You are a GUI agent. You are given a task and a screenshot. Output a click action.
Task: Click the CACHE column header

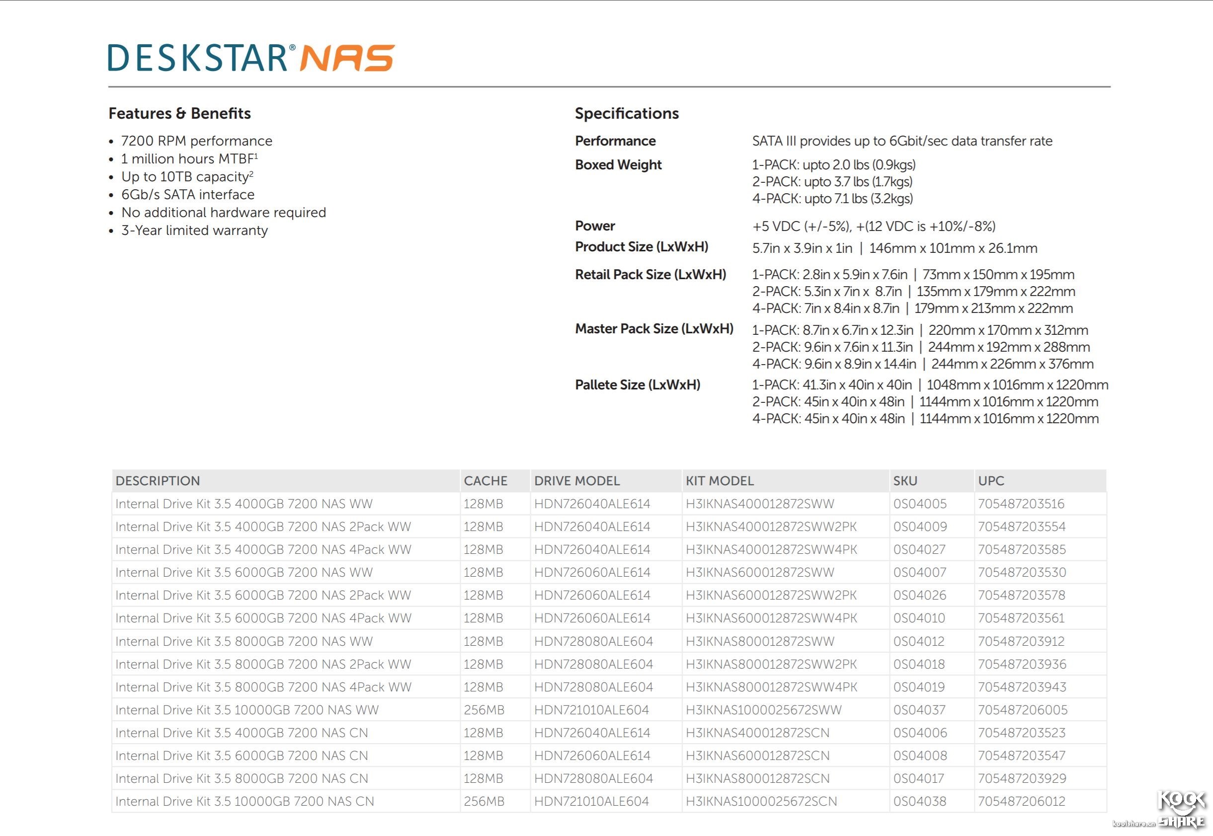click(x=485, y=481)
